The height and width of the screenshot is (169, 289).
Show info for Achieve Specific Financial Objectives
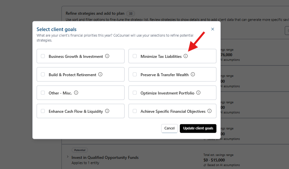(210, 111)
